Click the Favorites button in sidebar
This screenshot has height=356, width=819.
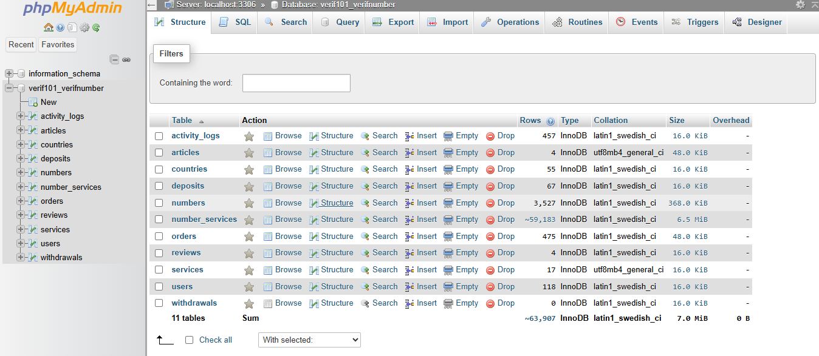58,44
